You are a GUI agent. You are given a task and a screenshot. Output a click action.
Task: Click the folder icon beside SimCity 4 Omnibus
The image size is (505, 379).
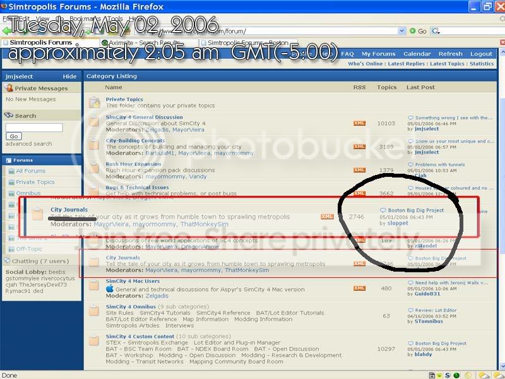click(93, 310)
